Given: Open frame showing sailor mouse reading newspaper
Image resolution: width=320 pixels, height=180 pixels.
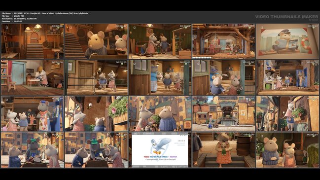Looking at the screenshot, I should point(287,41).
